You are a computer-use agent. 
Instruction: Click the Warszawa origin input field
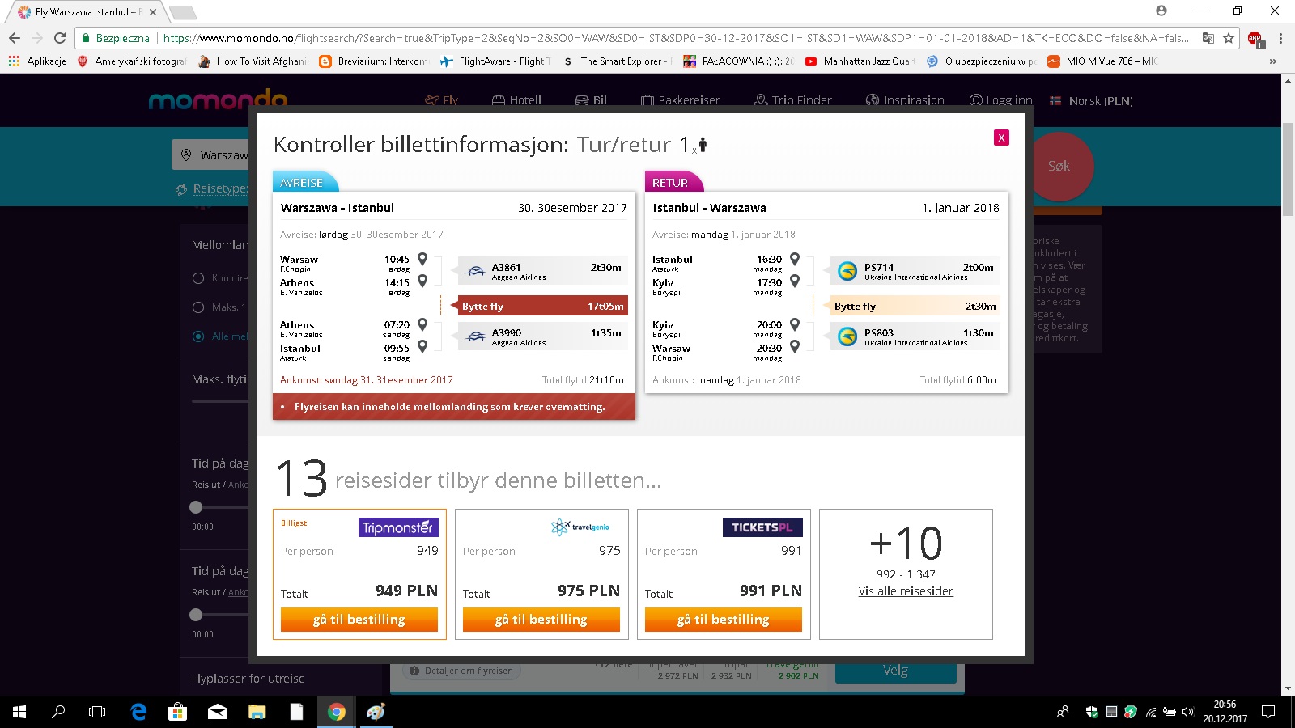click(x=212, y=154)
